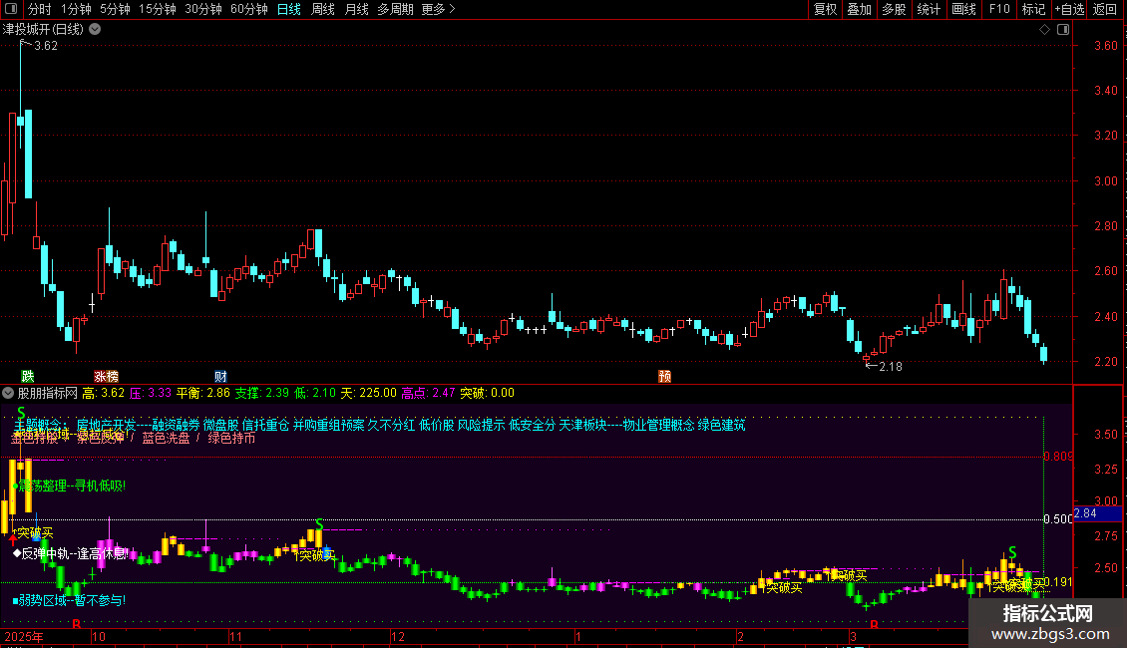This screenshot has width=1127, height=648.
Task: Click the 返回 back button
Action: [1105, 10]
